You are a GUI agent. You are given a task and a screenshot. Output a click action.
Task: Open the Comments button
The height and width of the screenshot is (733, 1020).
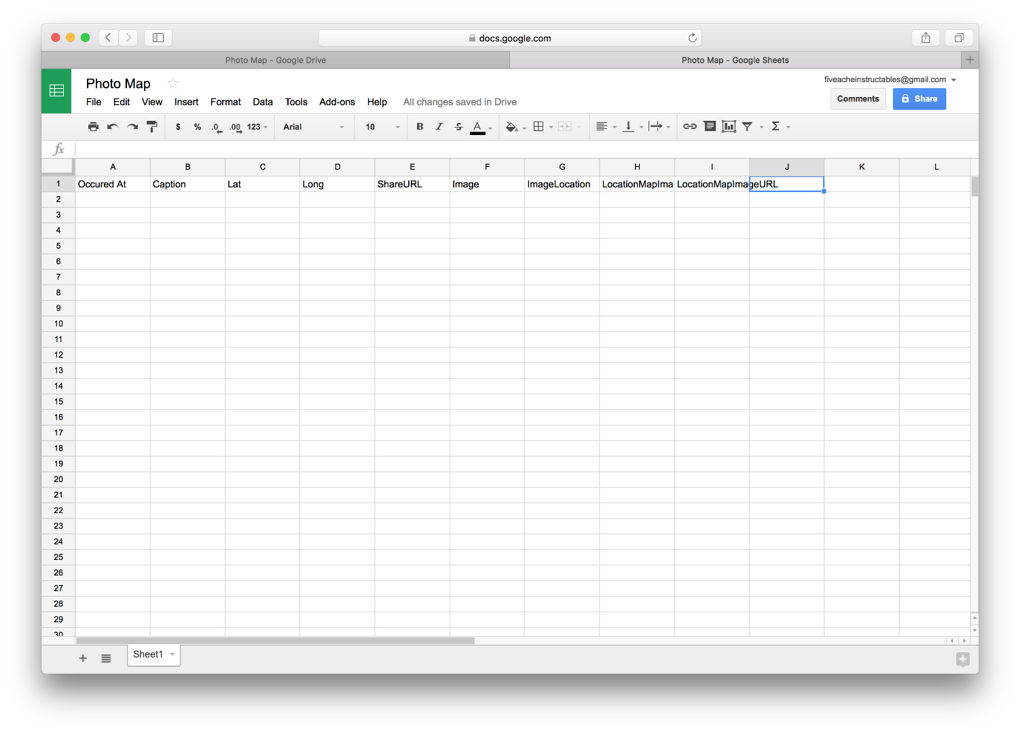point(858,99)
